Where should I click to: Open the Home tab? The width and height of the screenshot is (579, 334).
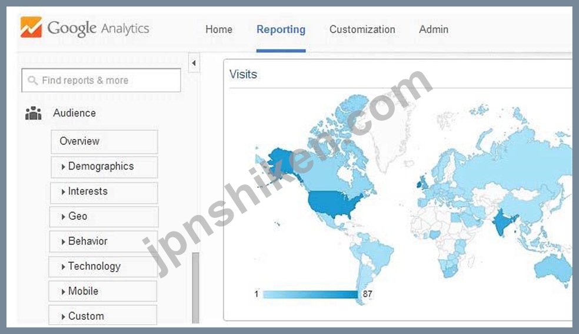[219, 29]
